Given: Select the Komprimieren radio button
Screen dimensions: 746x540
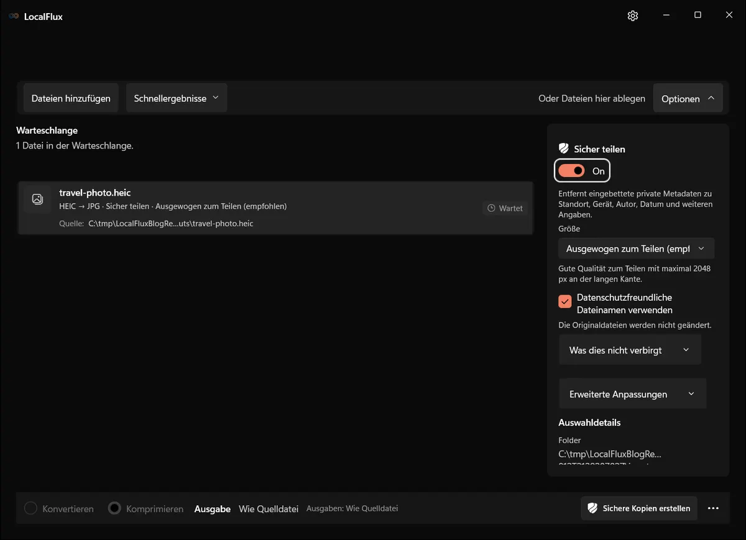Looking at the screenshot, I should [x=114, y=508].
